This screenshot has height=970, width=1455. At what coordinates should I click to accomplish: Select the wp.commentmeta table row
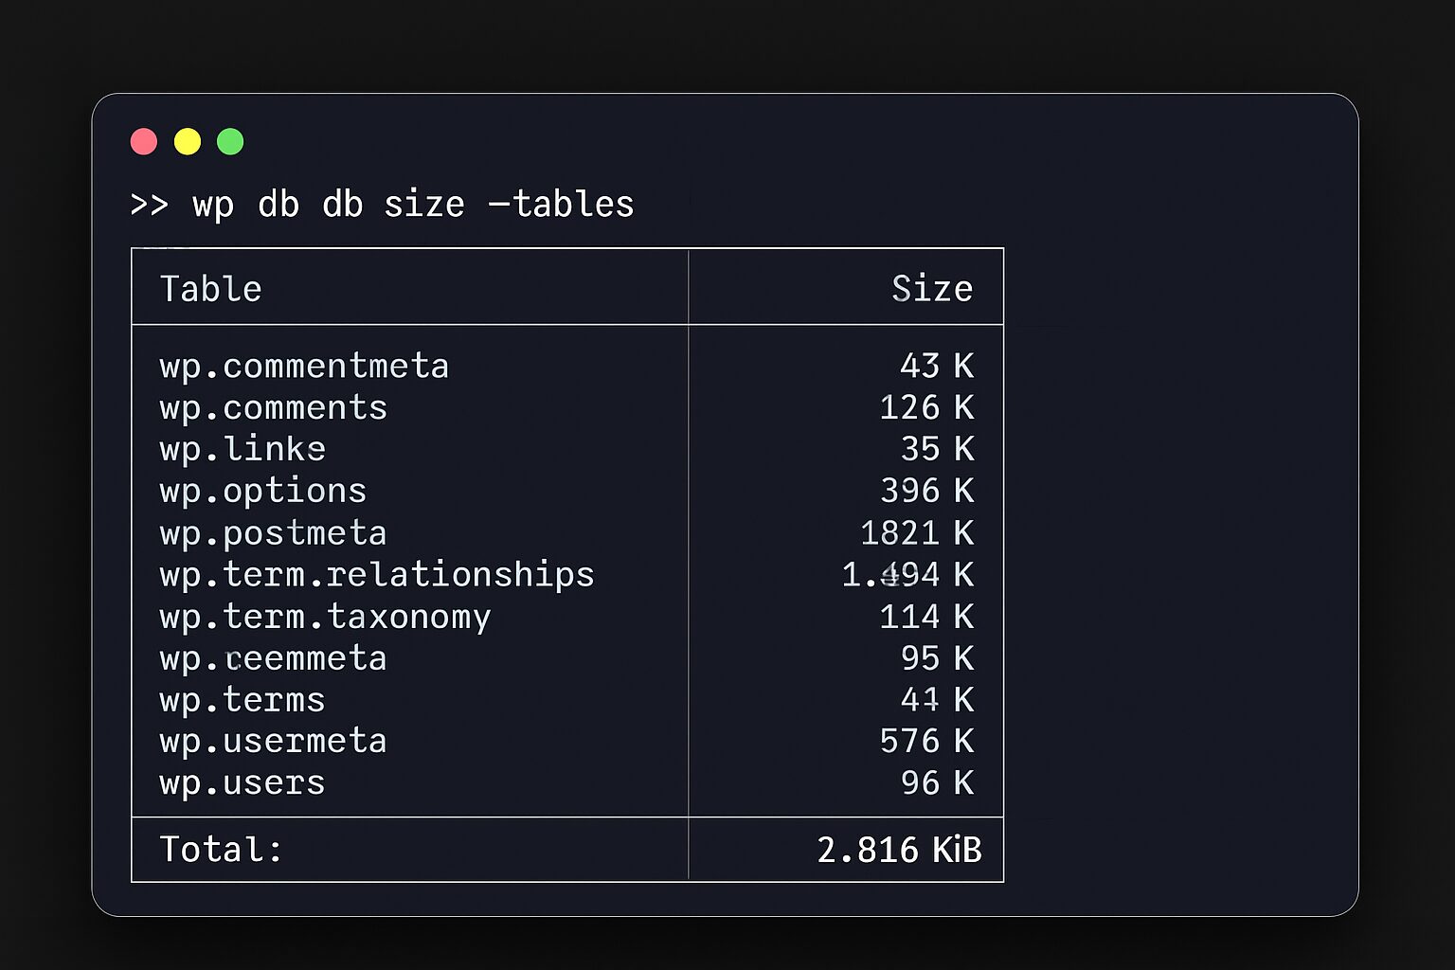point(303,366)
